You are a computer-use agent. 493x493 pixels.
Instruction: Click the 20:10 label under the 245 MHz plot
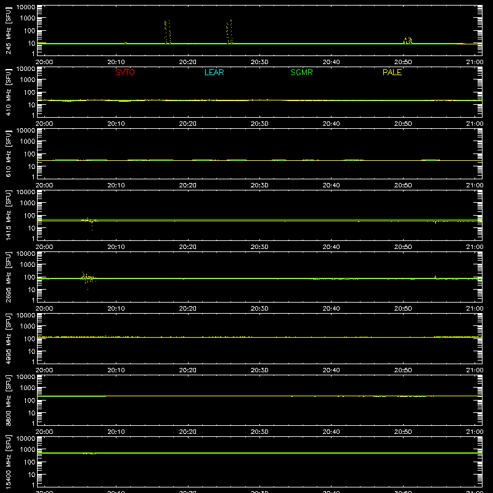[x=116, y=62]
